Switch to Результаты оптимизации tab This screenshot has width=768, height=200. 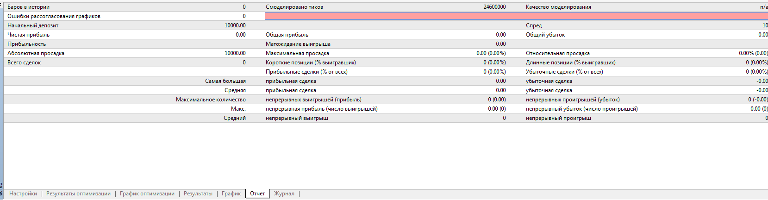(x=78, y=194)
